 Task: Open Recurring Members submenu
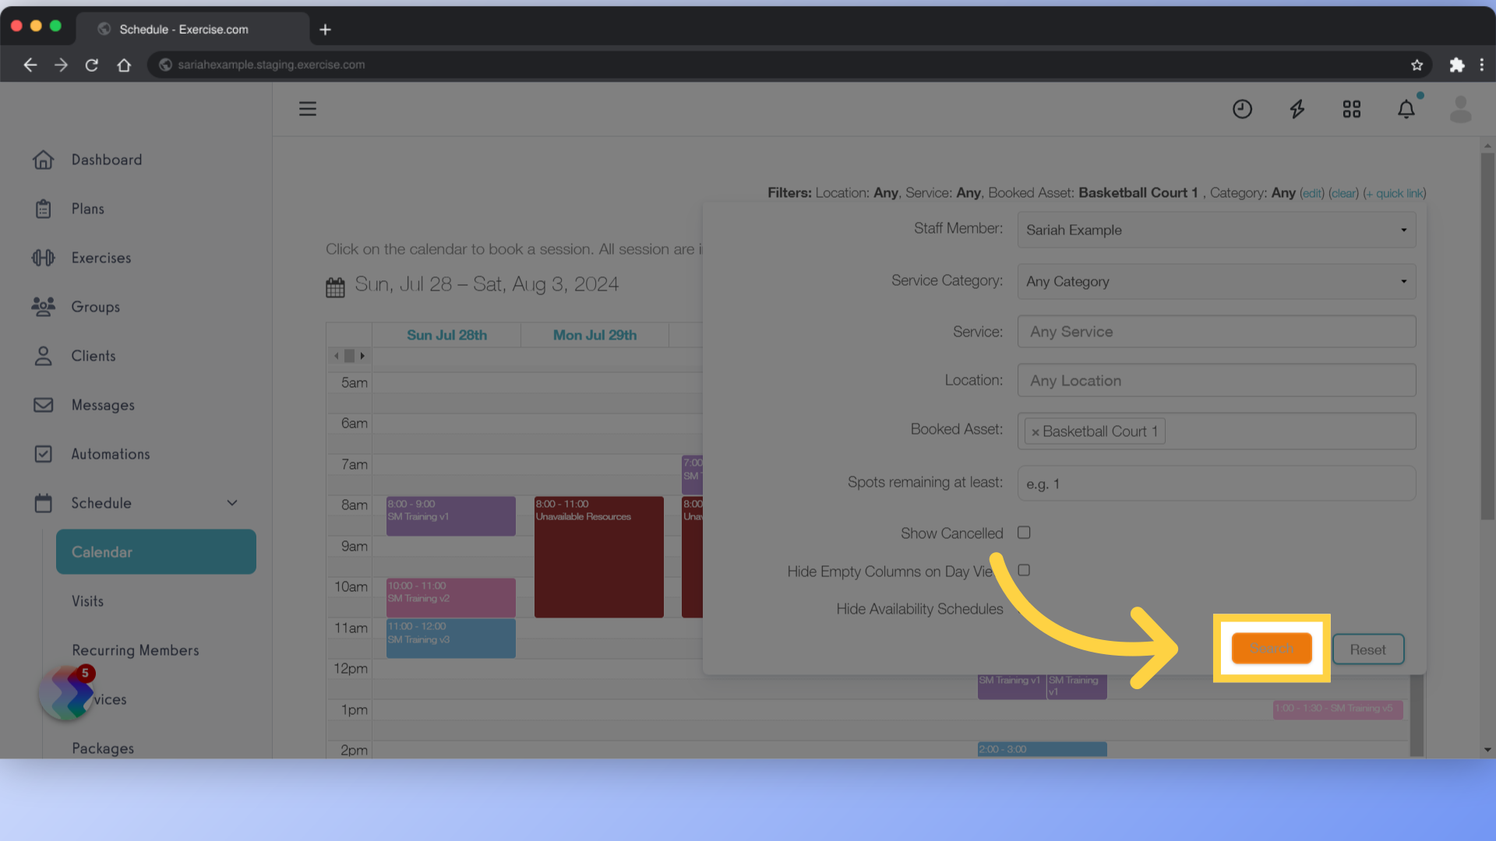tap(136, 650)
